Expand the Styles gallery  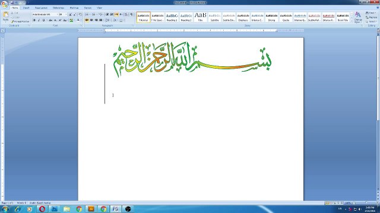[351, 21]
